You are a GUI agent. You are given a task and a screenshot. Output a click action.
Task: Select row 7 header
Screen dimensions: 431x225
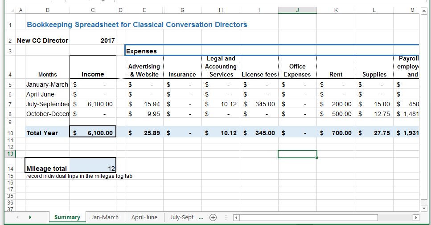pyautogui.click(x=10, y=104)
